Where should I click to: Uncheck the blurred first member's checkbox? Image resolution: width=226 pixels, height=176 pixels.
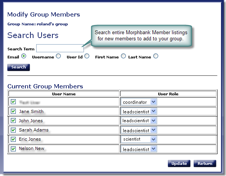[x=13, y=102]
